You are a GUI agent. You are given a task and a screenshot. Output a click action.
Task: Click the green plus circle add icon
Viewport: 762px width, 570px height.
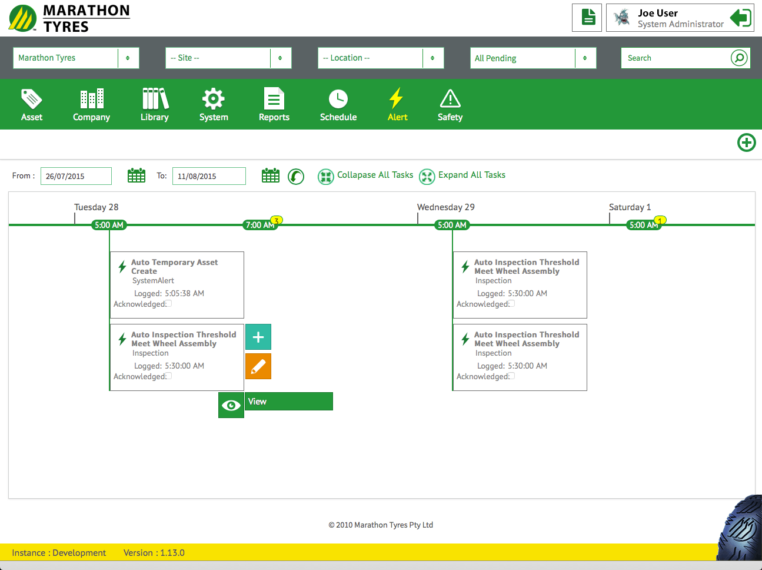click(x=746, y=142)
